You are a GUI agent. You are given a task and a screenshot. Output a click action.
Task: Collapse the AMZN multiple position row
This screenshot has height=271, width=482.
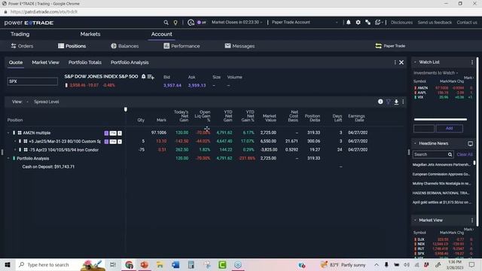[x=8, y=133]
